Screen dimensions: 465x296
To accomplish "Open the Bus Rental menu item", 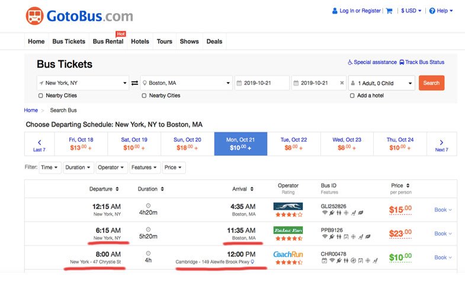I will pos(106,41).
